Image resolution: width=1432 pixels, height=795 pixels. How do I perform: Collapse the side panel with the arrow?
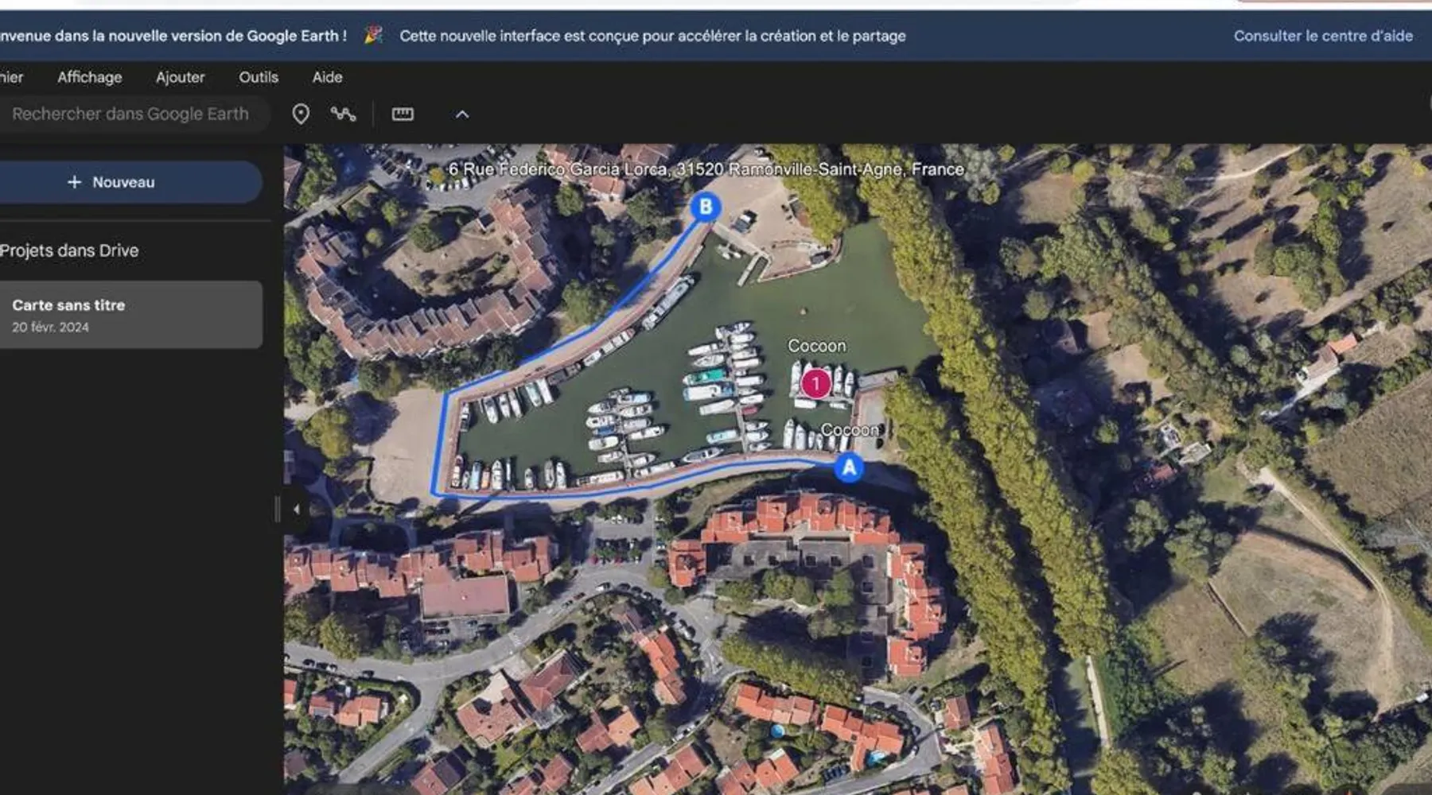296,509
